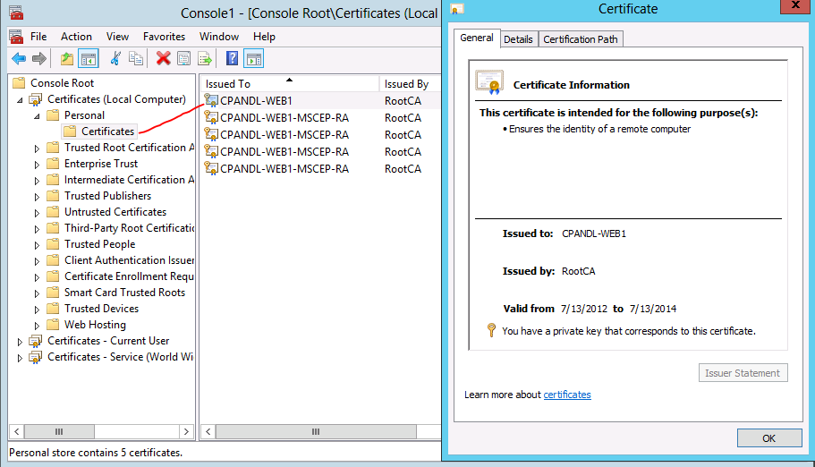Click the Certificate Information ribbon icon
The image size is (815, 467).
(489, 82)
